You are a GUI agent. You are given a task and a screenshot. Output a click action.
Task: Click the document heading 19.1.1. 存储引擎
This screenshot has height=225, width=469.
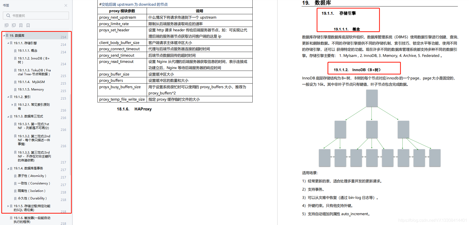[339, 13]
